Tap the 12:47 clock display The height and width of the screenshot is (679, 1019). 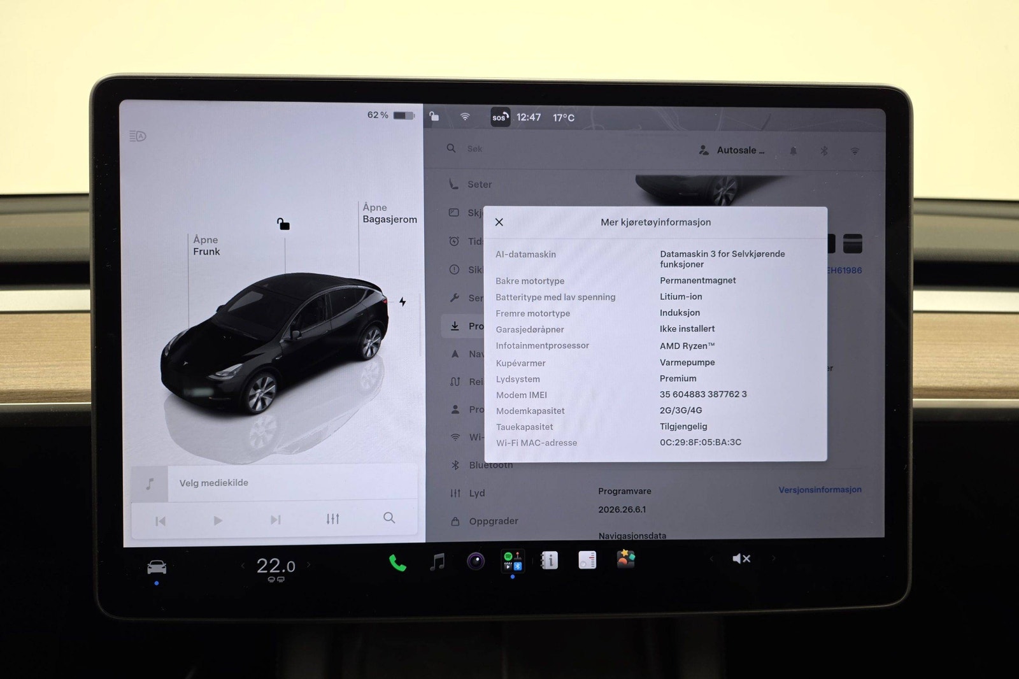529,117
